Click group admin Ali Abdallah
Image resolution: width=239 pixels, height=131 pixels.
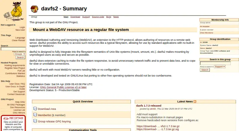click(205, 26)
